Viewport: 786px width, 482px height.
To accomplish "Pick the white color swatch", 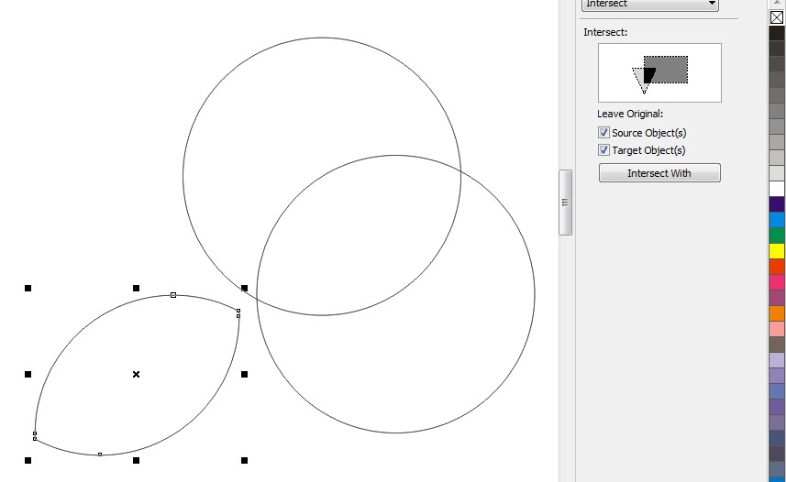I will pos(777,189).
